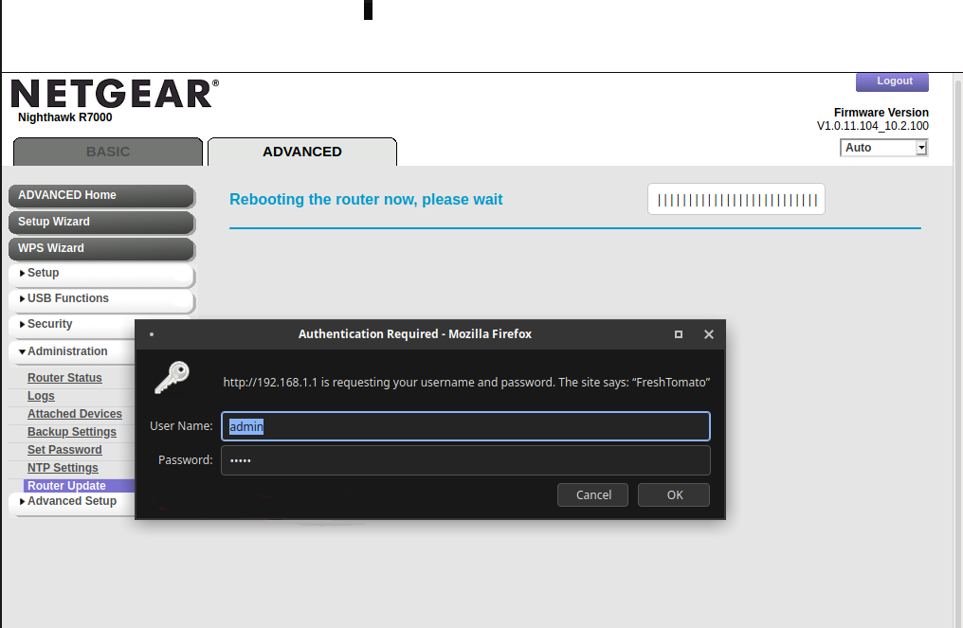Click the firmware version number text
The width and height of the screenshot is (963, 628).
tap(873, 126)
